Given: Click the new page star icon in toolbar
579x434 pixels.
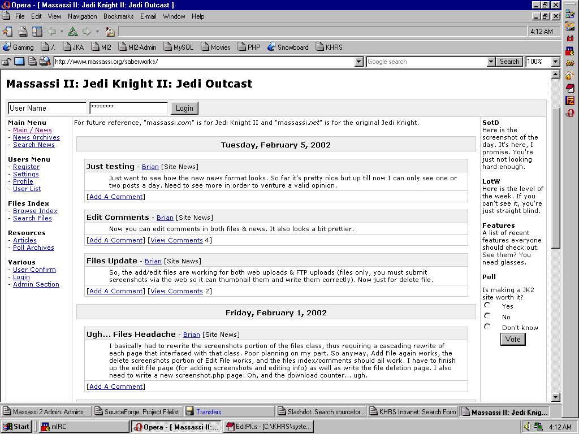Looking at the screenshot, I should point(7,32).
